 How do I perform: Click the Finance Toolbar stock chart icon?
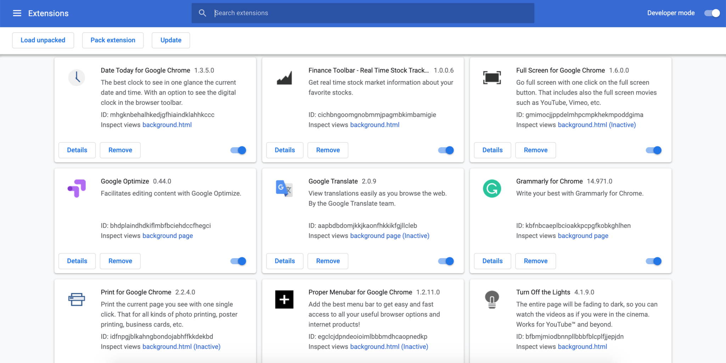point(284,77)
